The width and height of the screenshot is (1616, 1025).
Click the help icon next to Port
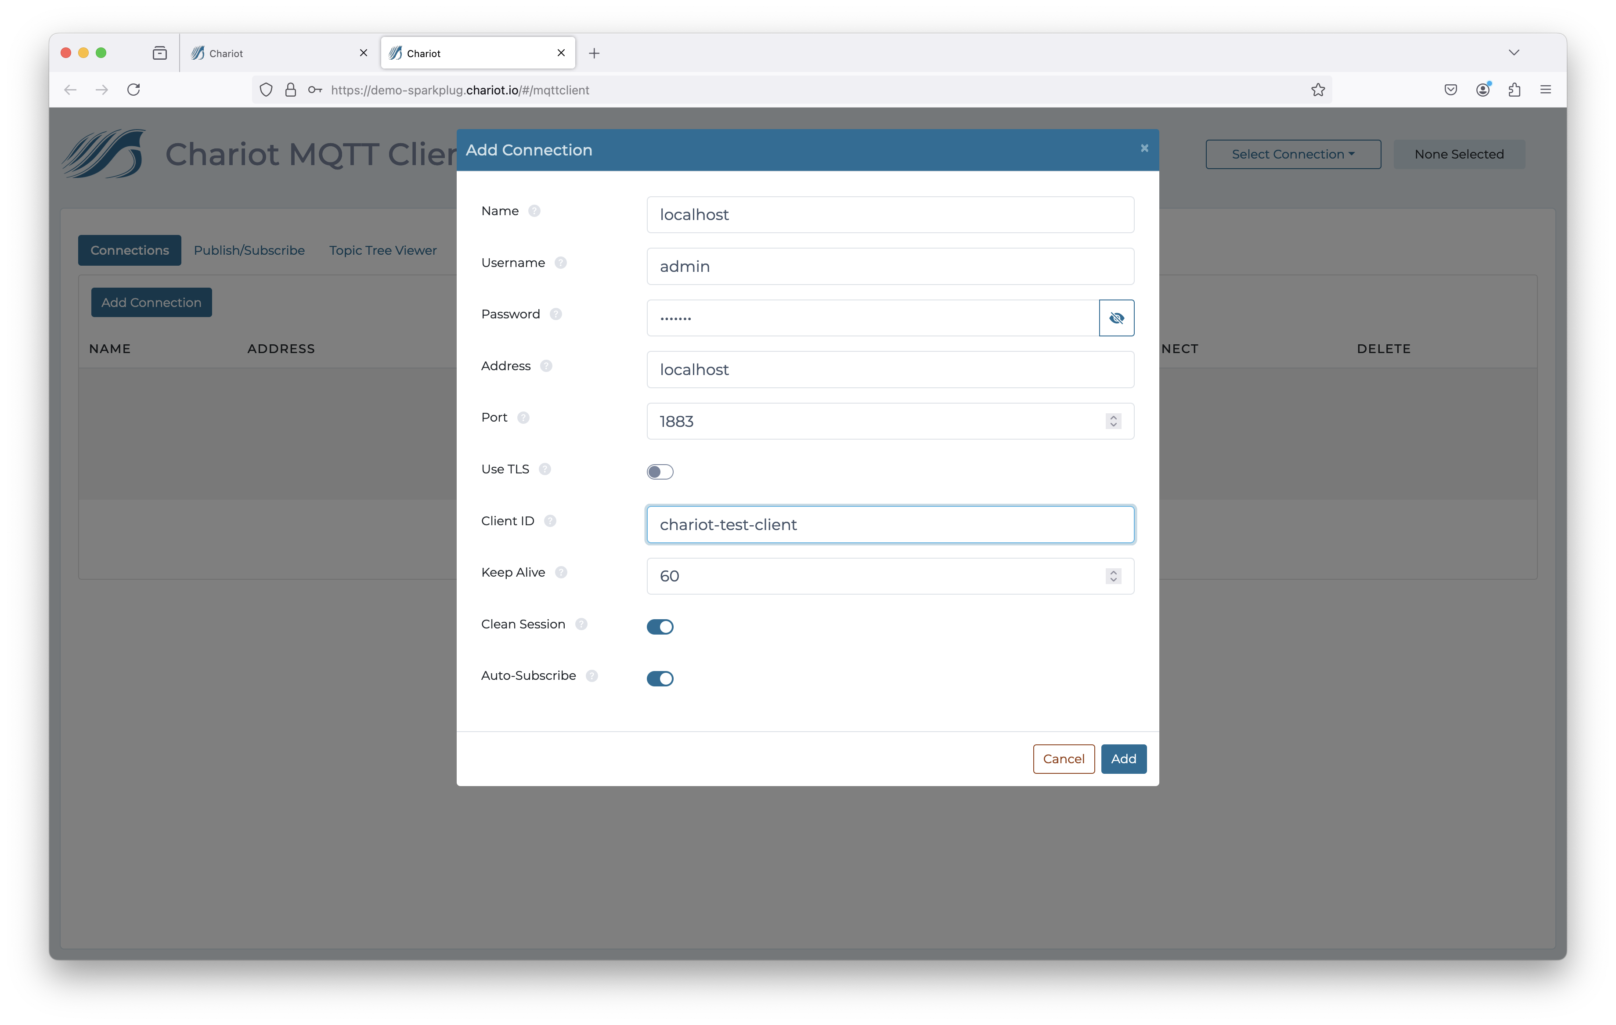pyautogui.click(x=523, y=418)
